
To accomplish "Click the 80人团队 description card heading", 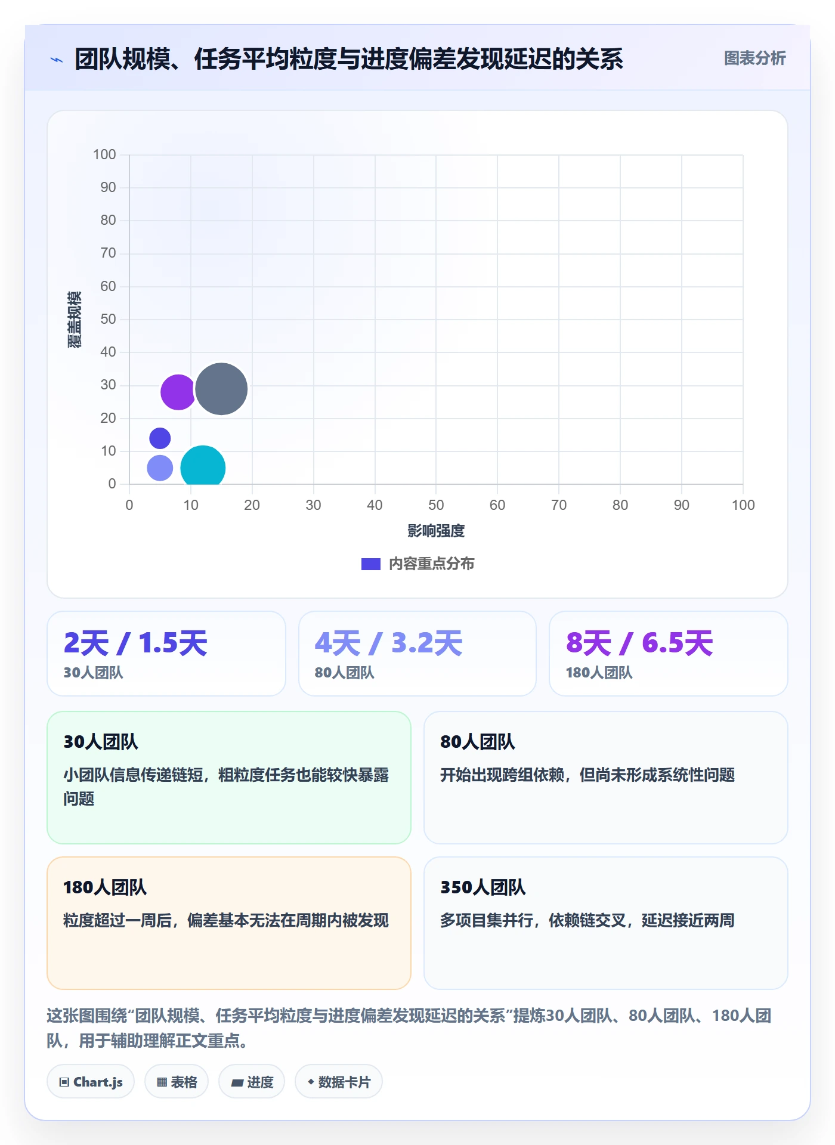I will pos(477,742).
